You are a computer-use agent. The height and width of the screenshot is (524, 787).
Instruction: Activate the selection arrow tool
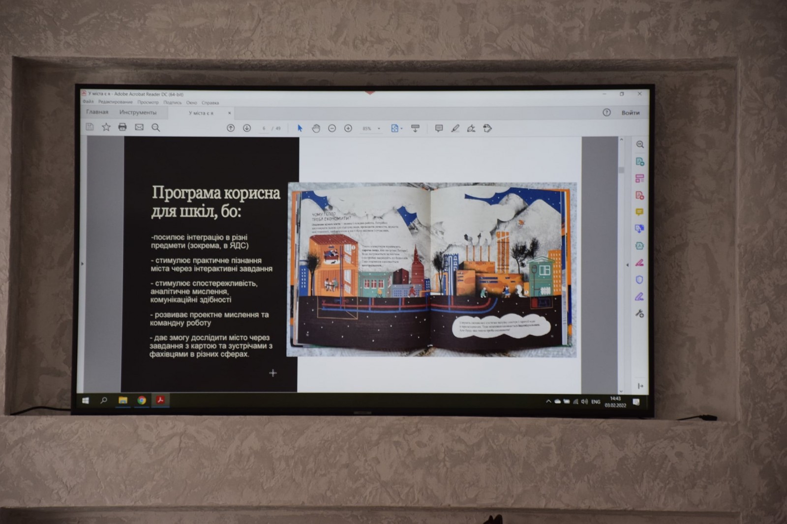(x=300, y=128)
